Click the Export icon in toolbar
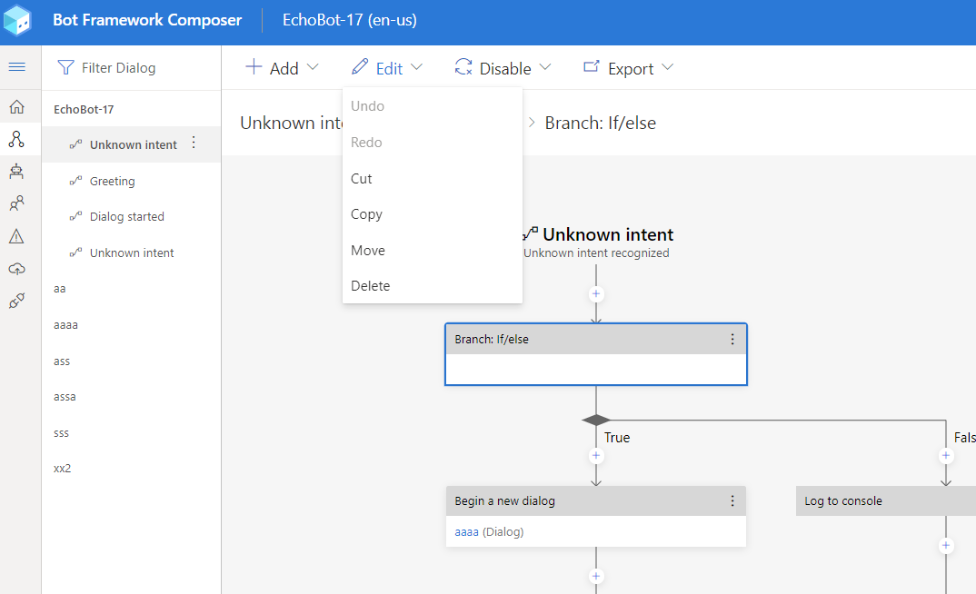This screenshot has width=976, height=594. [x=592, y=66]
